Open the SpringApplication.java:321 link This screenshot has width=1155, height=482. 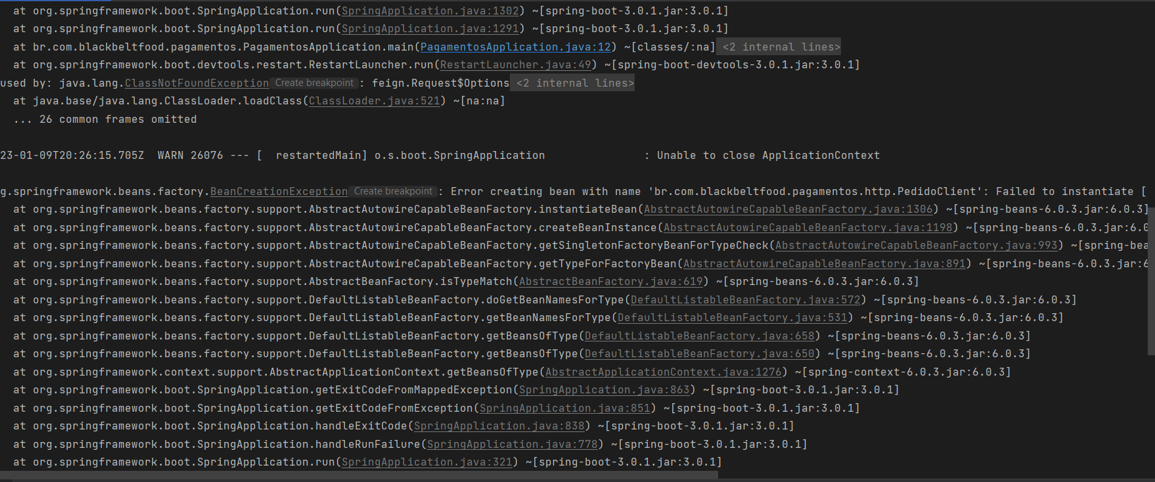(426, 462)
